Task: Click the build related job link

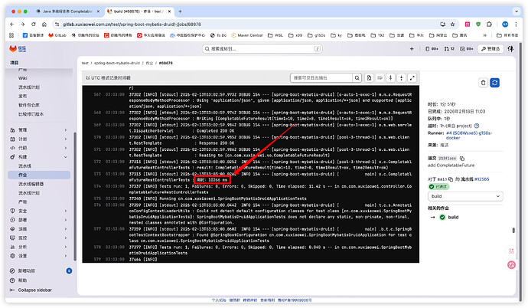Action: (453, 218)
